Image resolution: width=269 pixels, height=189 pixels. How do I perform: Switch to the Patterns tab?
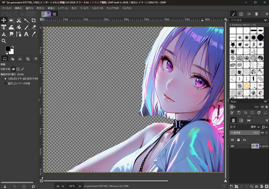point(241,14)
